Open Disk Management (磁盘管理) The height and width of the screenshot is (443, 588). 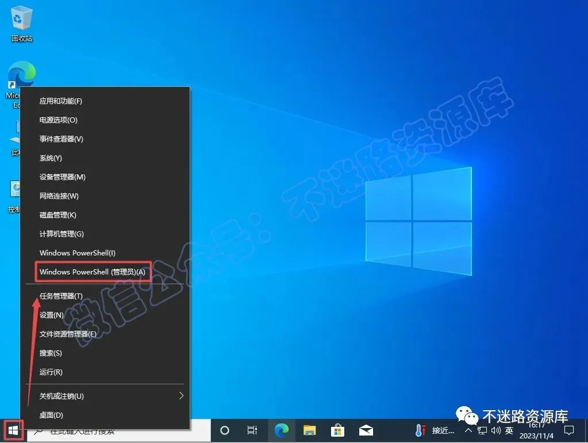click(x=105, y=215)
